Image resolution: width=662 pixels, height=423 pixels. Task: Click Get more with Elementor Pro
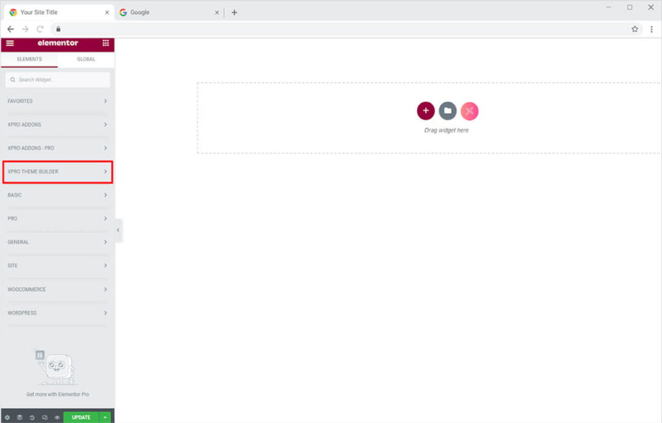[58, 394]
